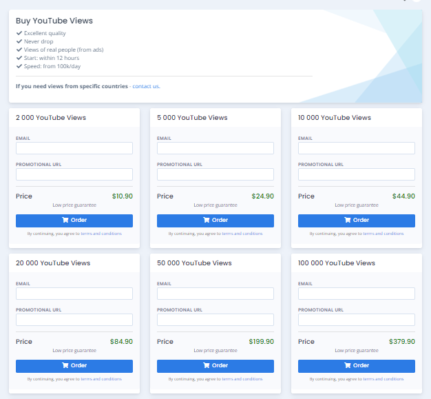Focus Email field in 5 000 Views card
This screenshot has height=399, width=431.
click(215, 148)
